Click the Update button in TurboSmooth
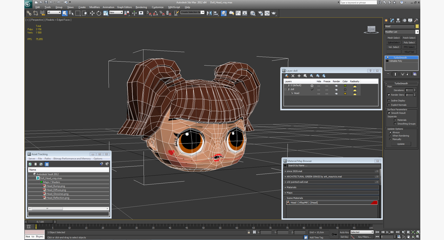Viewport: 444px width, 240px height. point(401,144)
